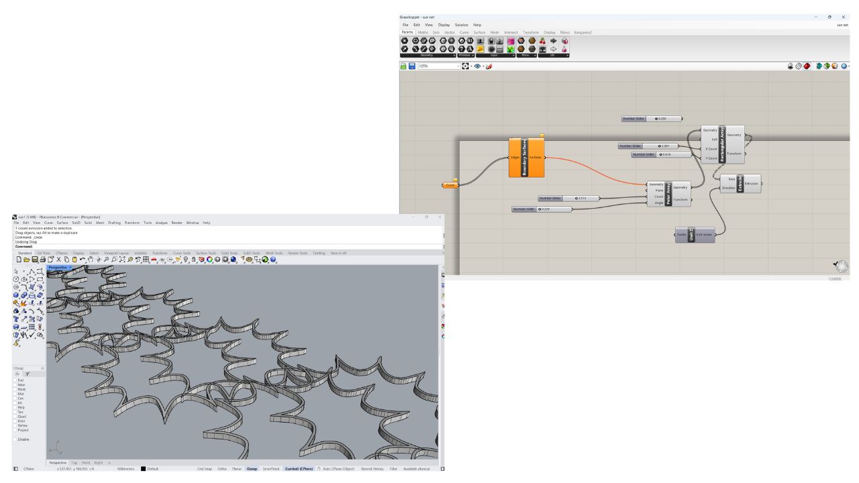Open the canvas zoom level dropdown showing 125%

point(458,66)
